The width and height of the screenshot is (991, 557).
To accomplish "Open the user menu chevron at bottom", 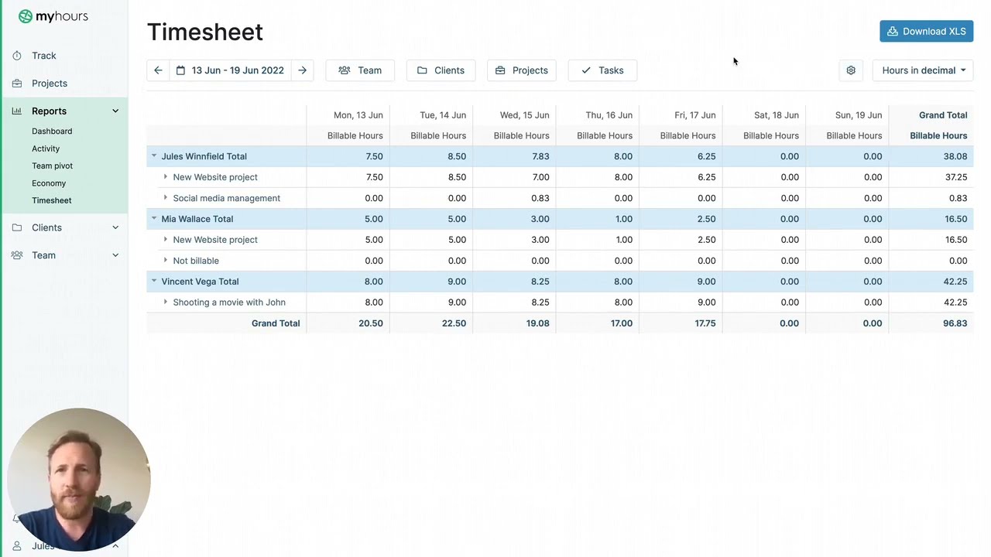I will [x=115, y=546].
